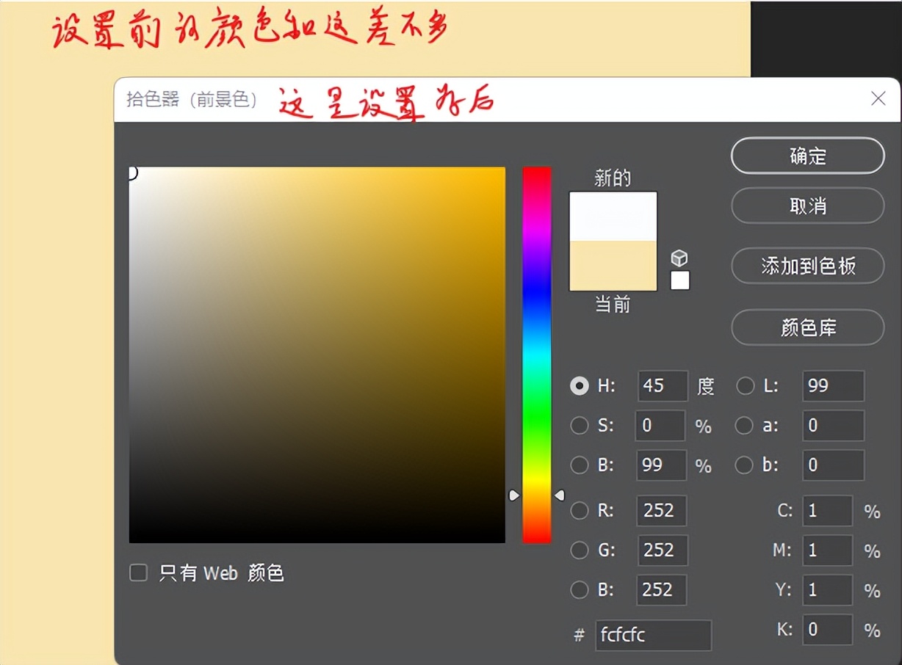Screen dimensions: 902x665
Task: Click the C percentage input field
Action: tap(828, 511)
